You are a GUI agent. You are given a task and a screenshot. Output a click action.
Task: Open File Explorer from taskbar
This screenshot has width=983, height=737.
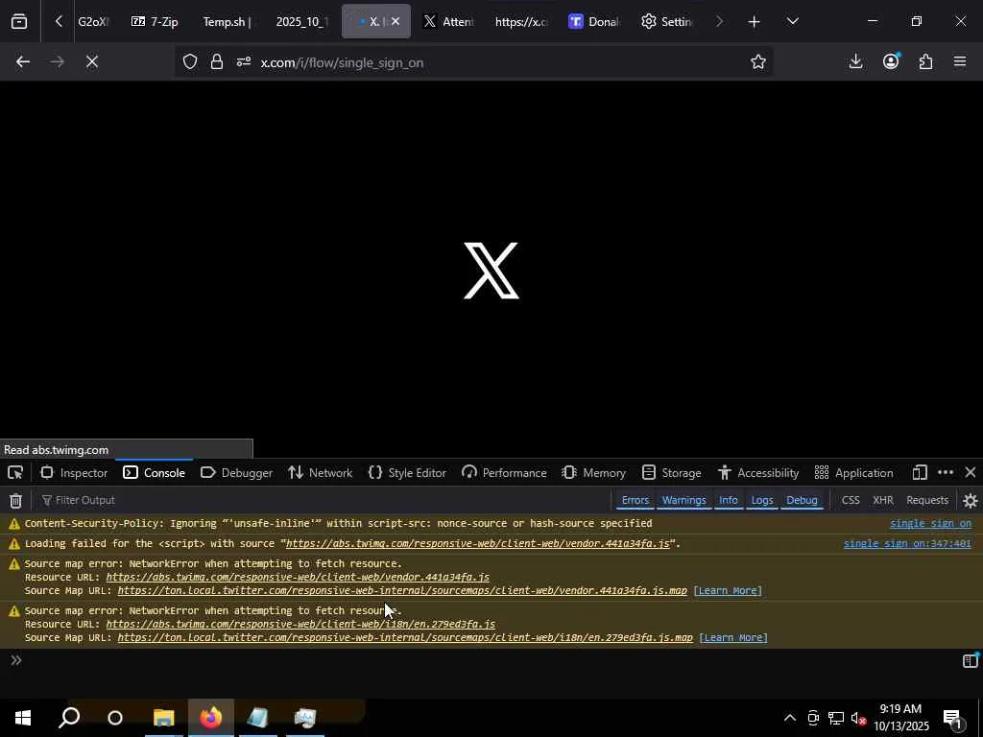[163, 718]
